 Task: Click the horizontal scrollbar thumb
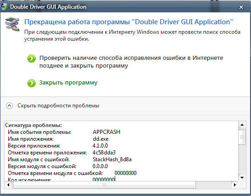[104, 185]
